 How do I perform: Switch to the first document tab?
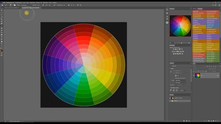(x=12, y=8)
